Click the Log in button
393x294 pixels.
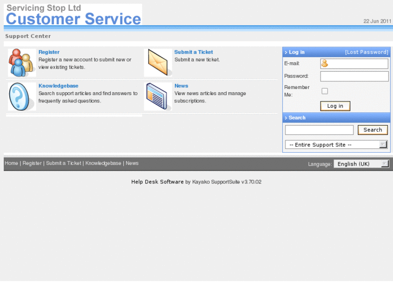(x=335, y=106)
